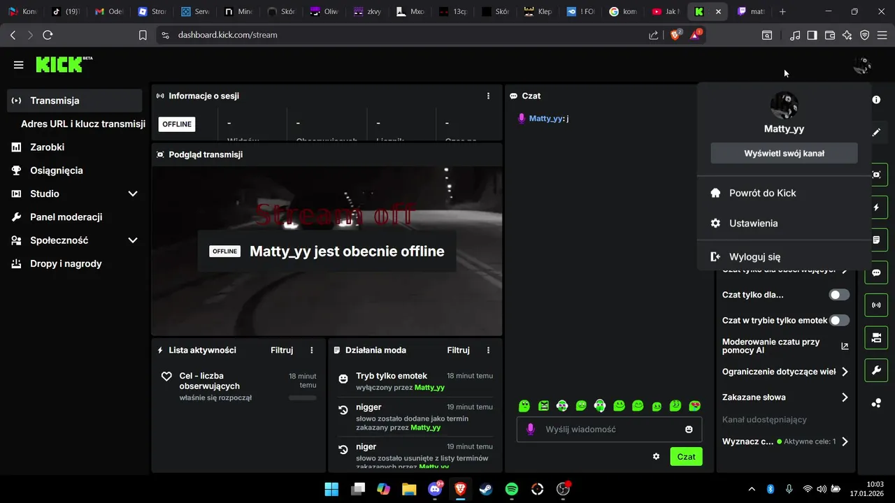Open Spotify from the taskbar
The height and width of the screenshot is (503, 895).
click(512, 489)
